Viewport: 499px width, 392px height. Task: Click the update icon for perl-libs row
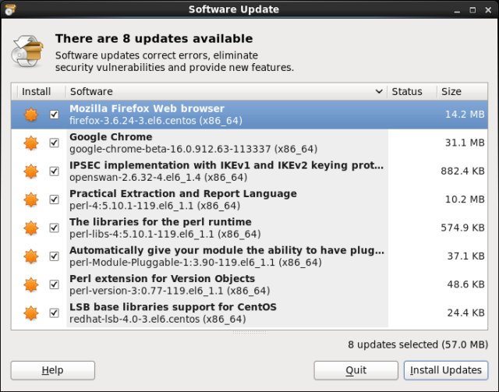30,228
